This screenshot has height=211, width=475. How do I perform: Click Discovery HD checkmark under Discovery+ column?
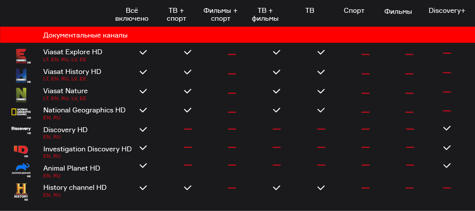447,128
